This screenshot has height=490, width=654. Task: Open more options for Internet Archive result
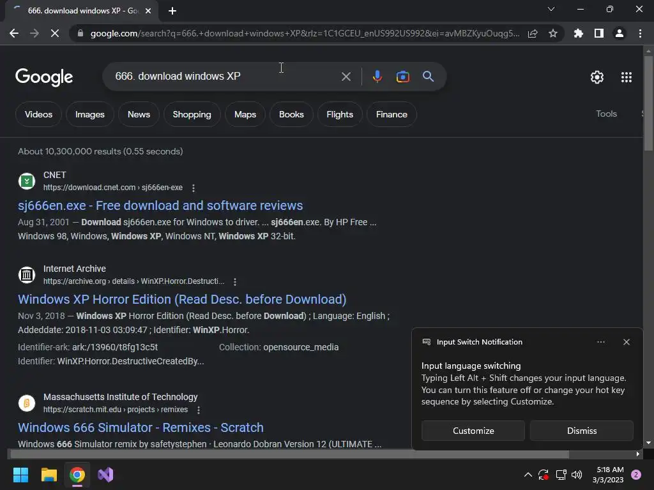tap(235, 281)
